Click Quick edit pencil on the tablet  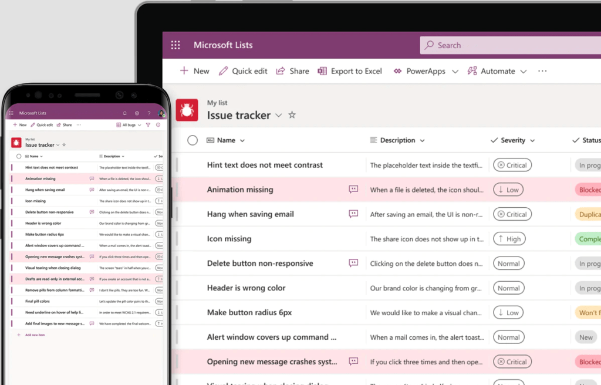click(223, 71)
